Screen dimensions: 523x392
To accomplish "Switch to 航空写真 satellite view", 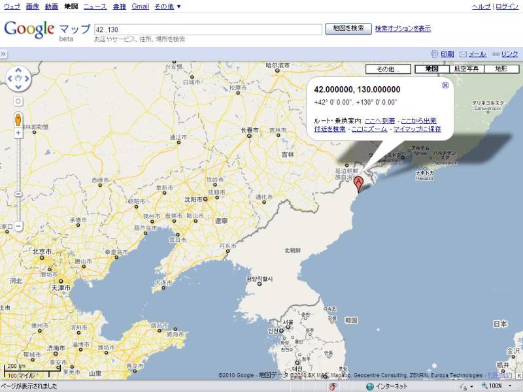I will [466, 69].
